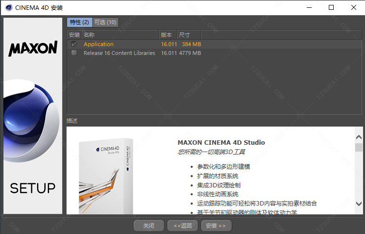Click the 非线性动画系统 bullet text
Image resolution: width=365 pixels, height=234 pixels.
[x=218, y=194]
